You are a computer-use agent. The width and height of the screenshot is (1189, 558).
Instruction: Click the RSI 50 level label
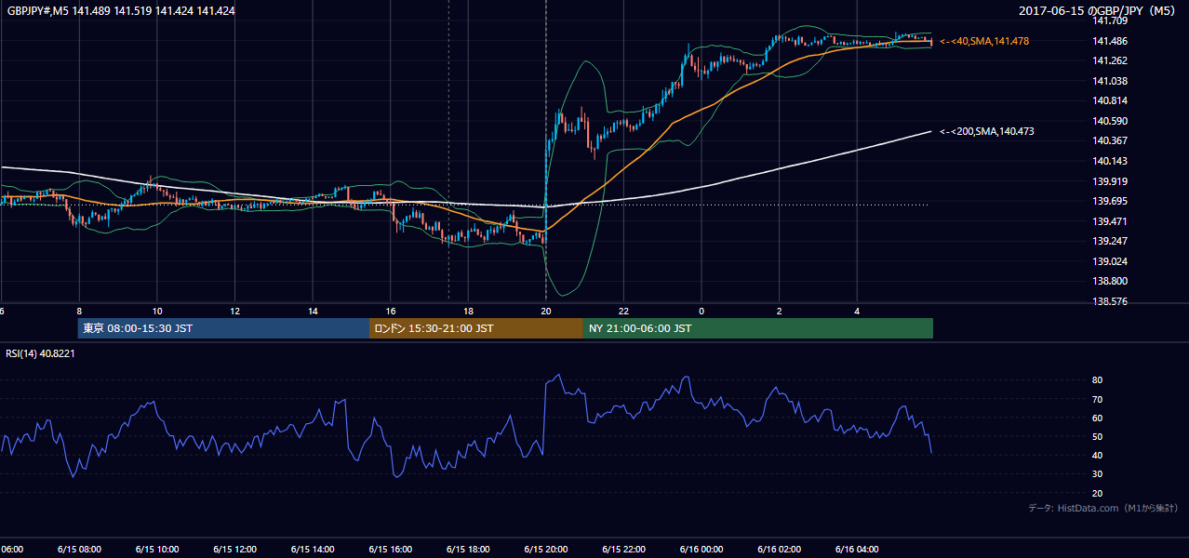point(1097,436)
